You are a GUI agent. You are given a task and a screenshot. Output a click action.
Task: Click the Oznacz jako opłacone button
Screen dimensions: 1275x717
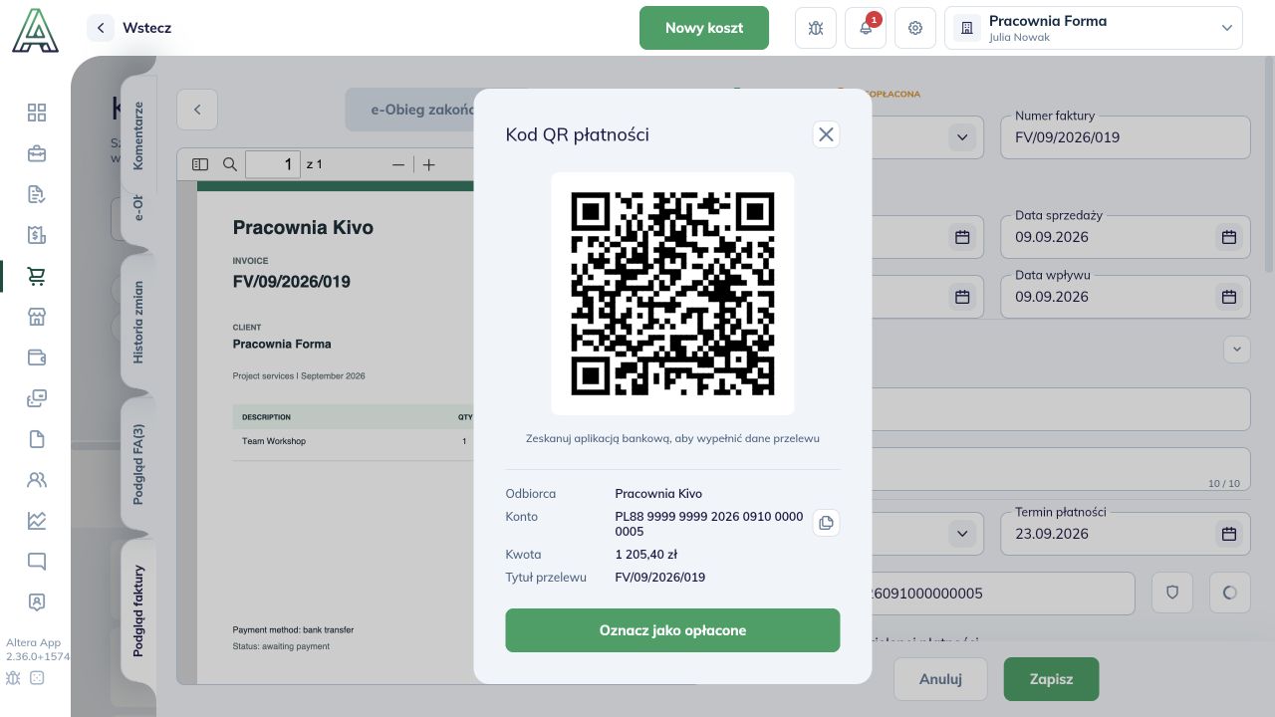click(x=672, y=630)
